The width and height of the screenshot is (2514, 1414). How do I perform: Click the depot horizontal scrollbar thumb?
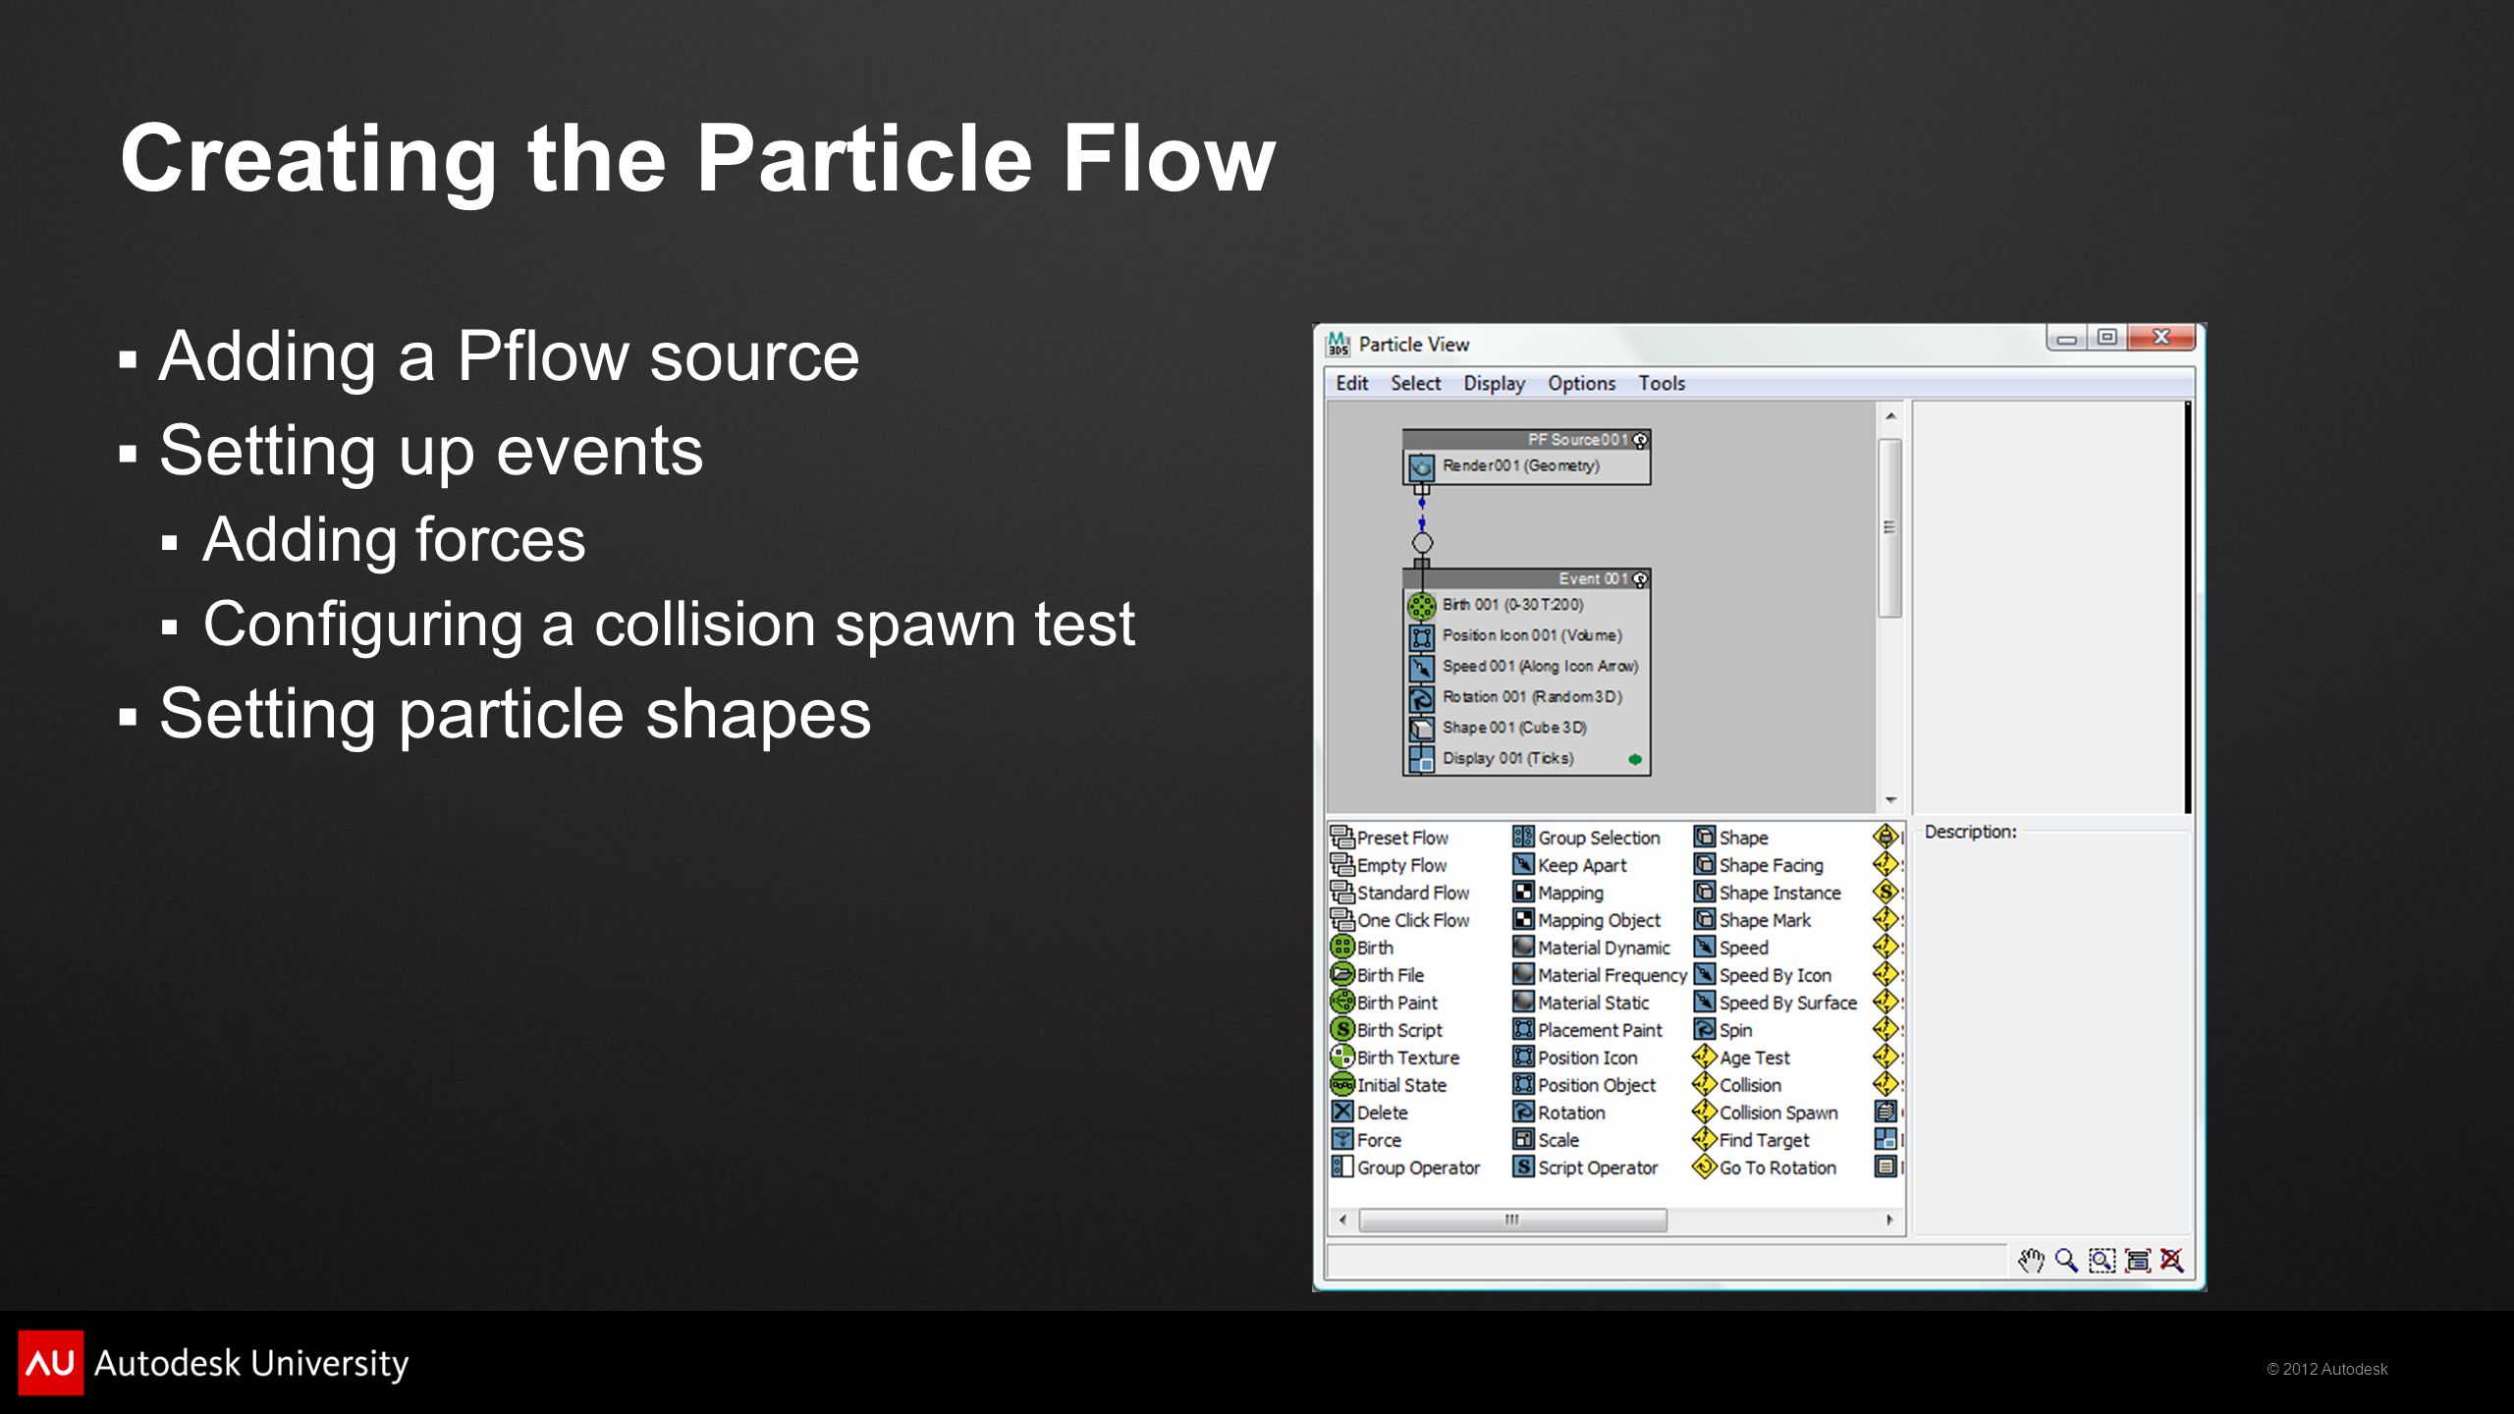[1512, 1220]
